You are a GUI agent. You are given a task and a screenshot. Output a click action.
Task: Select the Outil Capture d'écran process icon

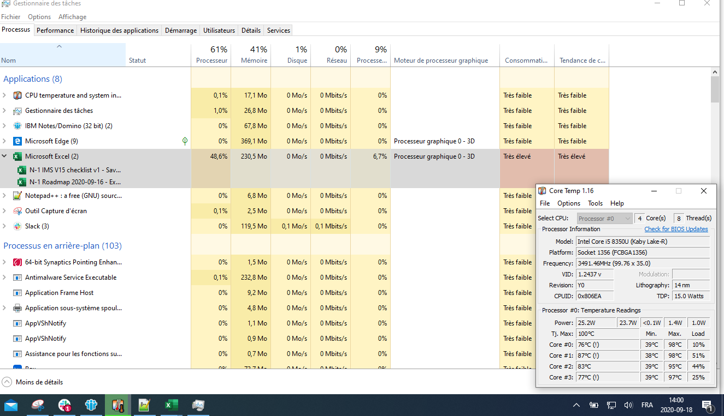point(17,211)
